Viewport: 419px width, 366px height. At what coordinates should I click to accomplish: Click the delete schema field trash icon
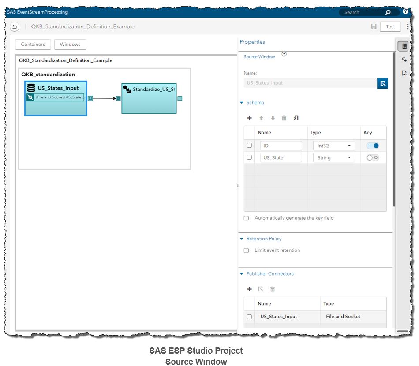click(x=284, y=118)
